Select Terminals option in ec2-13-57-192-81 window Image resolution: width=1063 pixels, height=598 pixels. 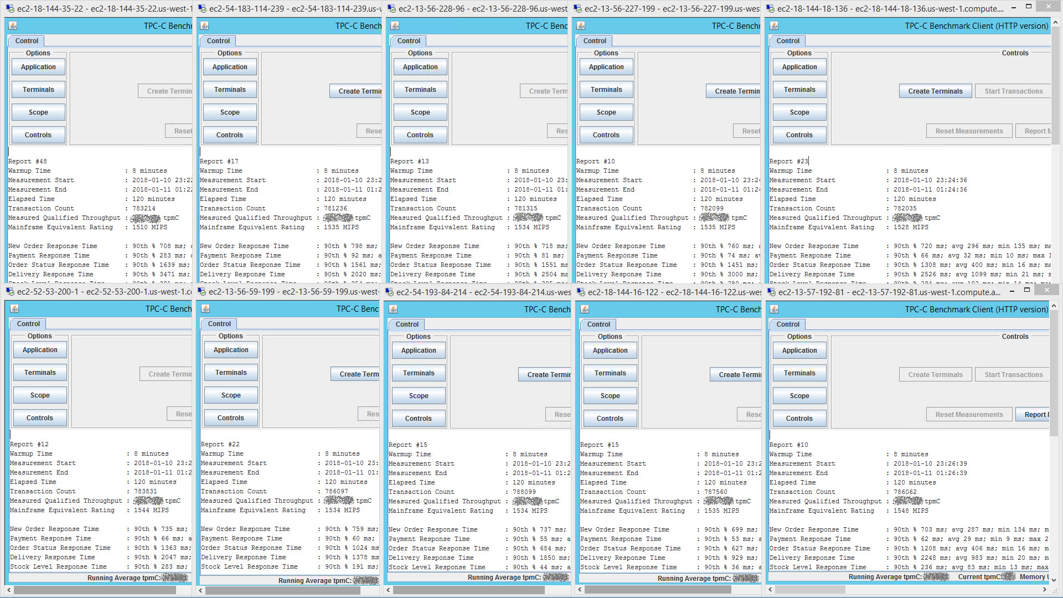pos(799,373)
